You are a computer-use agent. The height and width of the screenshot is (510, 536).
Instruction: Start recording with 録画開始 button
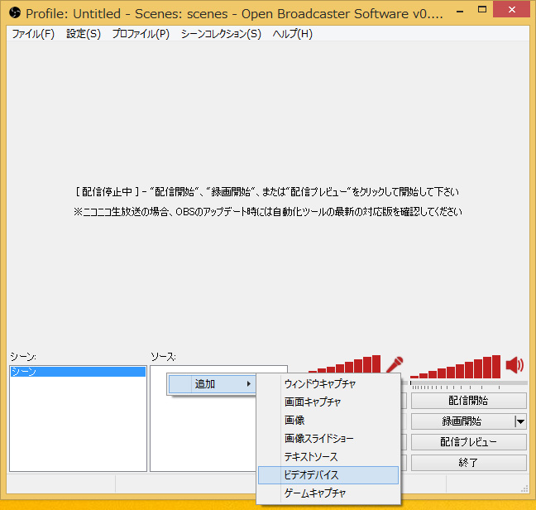click(462, 421)
